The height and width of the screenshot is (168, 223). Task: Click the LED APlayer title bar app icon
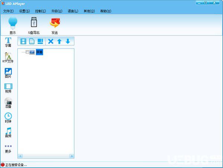[x=3, y=3]
